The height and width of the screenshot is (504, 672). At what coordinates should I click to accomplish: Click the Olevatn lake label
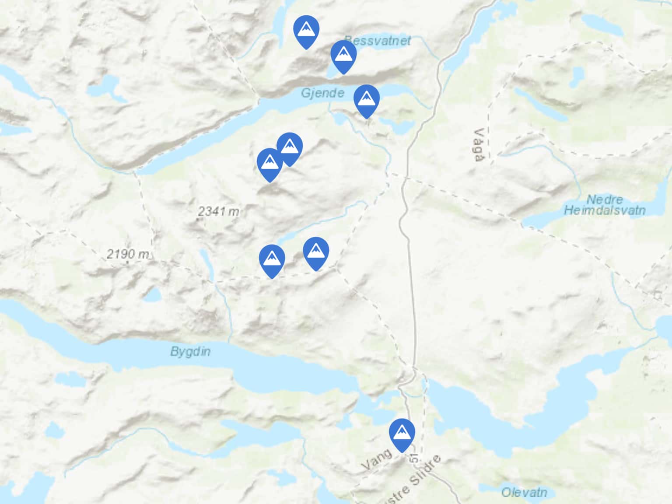(524, 492)
